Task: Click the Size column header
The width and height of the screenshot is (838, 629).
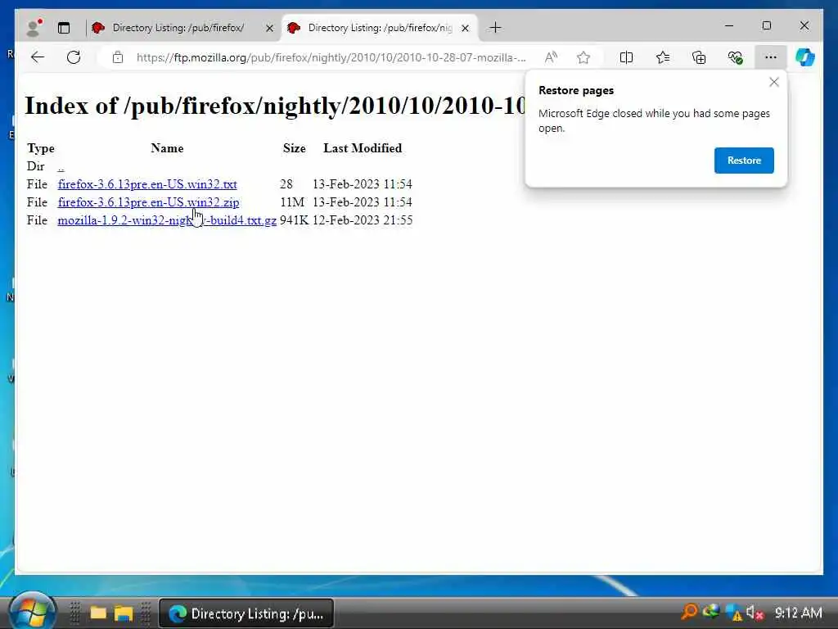Action: [x=295, y=148]
